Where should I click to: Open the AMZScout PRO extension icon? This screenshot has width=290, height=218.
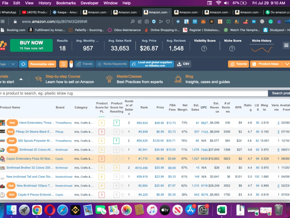(x=245, y=22)
